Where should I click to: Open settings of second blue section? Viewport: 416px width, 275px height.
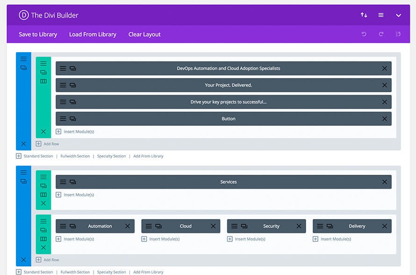pos(23,172)
